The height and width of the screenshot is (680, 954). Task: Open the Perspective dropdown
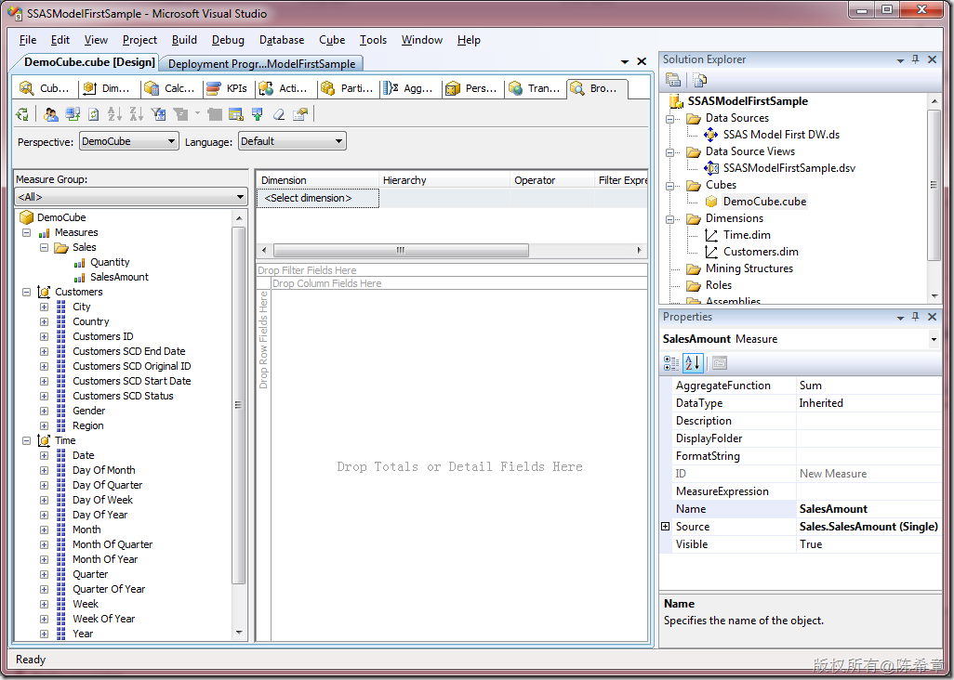pyautogui.click(x=172, y=141)
